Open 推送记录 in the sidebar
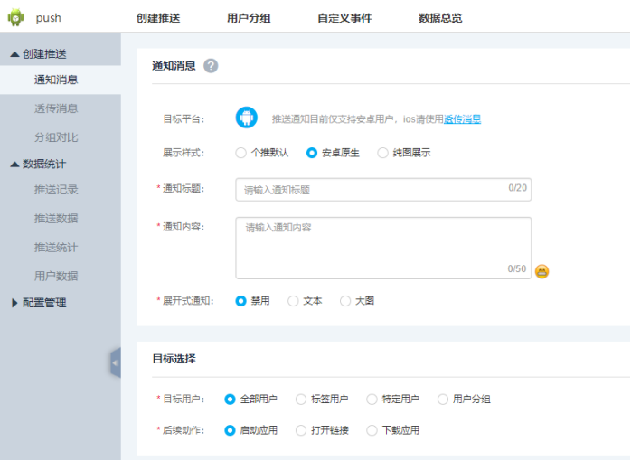 point(56,190)
